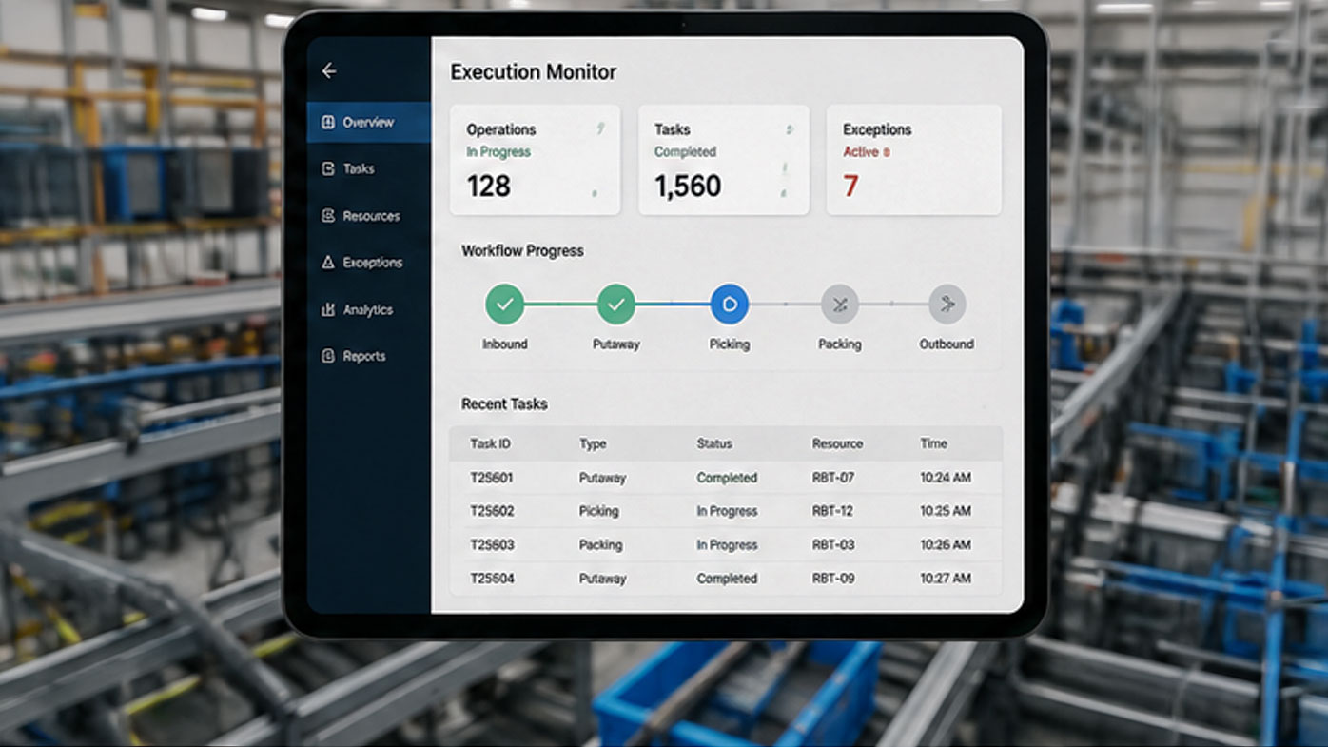Select task ID T2S603
This screenshot has height=747, width=1328.
click(492, 545)
